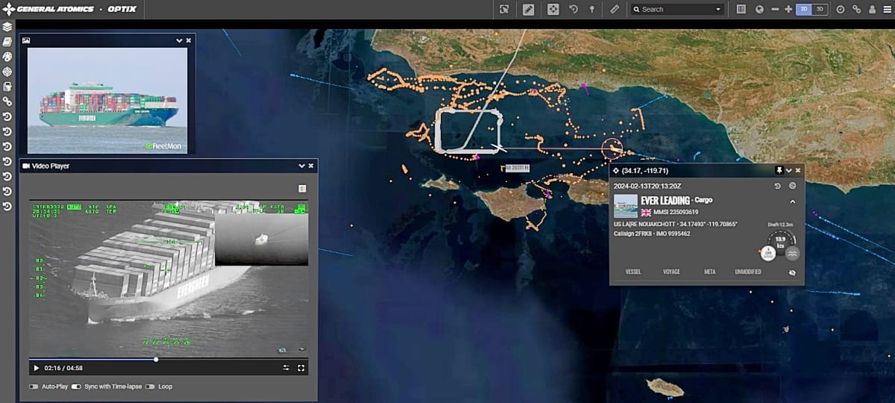
Task: Click the target crosshair icon in sidebar
Action: [x=7, y=72]
